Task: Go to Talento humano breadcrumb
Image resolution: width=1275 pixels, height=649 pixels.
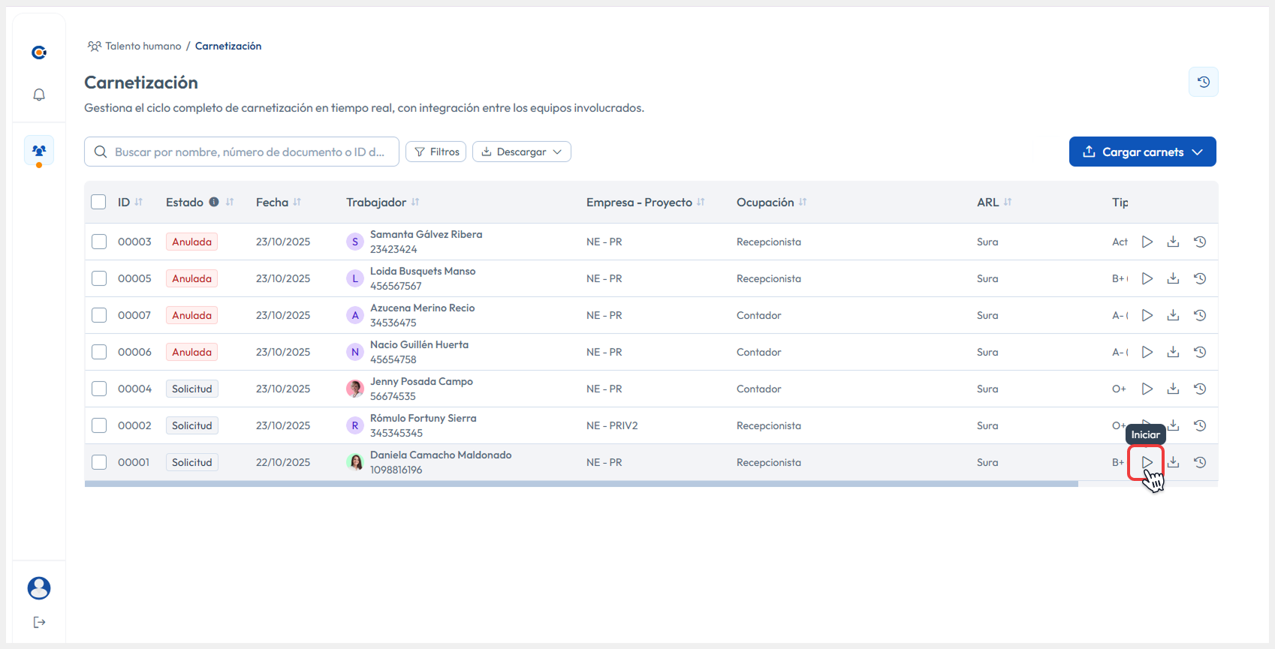Action: pos(143,46)
